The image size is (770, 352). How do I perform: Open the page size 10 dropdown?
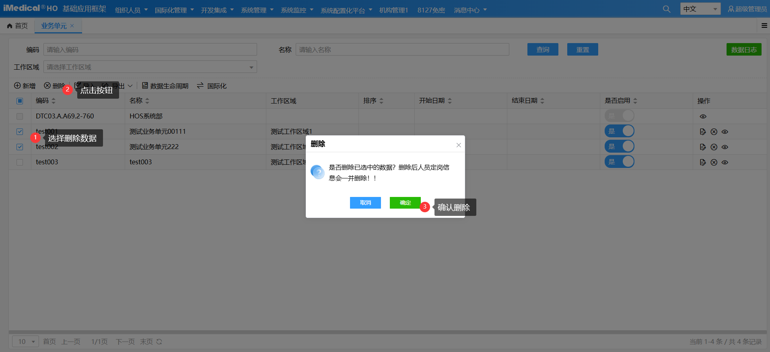pos(25,342)
